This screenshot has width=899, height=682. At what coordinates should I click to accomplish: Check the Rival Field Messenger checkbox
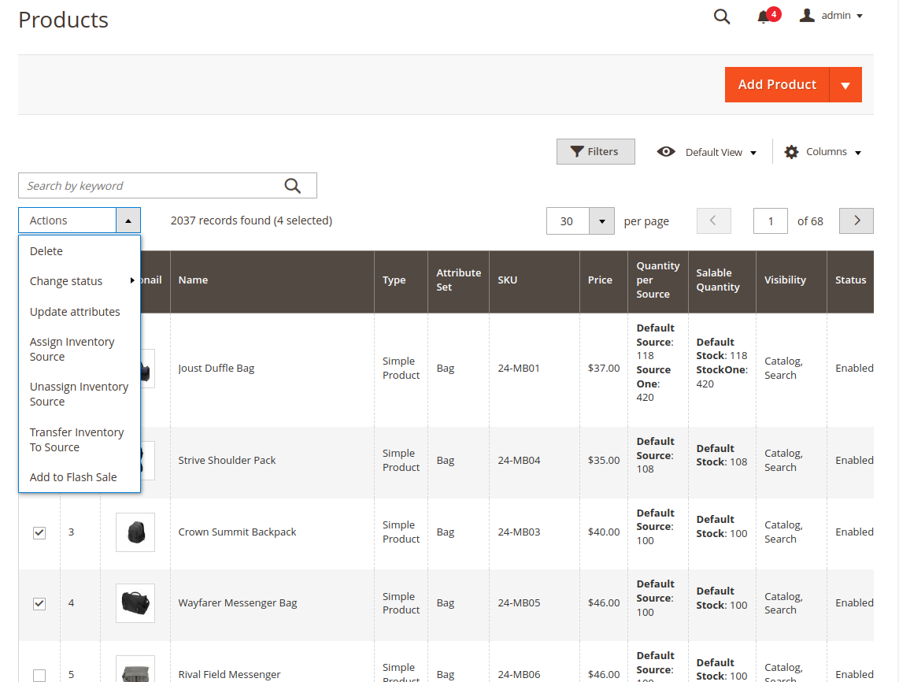(x=39, y=675)
